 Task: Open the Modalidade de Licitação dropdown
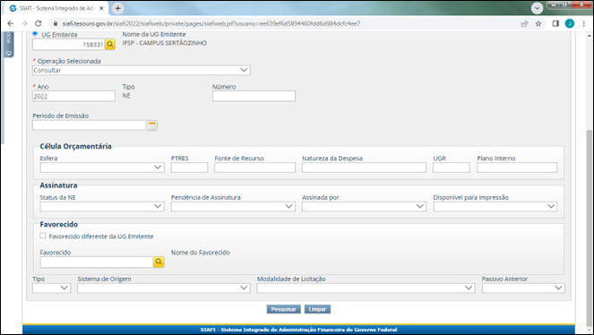366,288
